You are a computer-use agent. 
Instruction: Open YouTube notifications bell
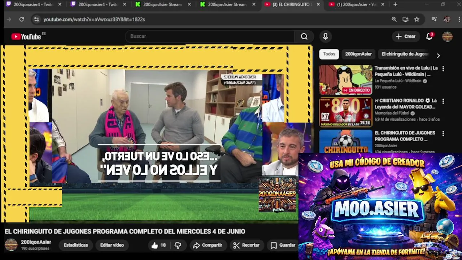coord(429,36)
